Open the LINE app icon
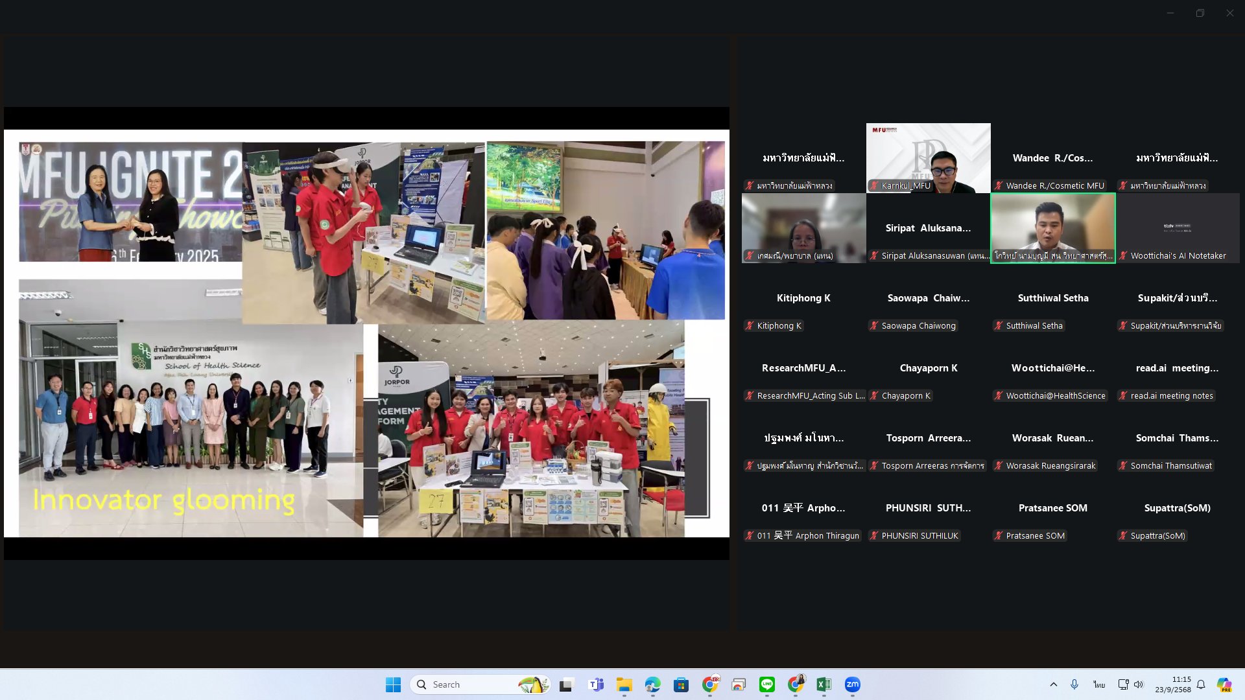Screen dimensions: 1245x700 (766, 684)
